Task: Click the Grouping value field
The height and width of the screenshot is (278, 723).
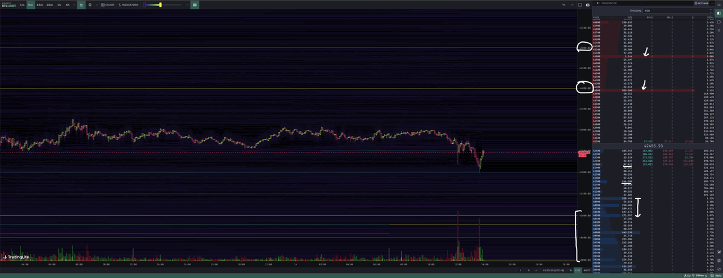Action: pyautogui.click(x=677, y=11)
